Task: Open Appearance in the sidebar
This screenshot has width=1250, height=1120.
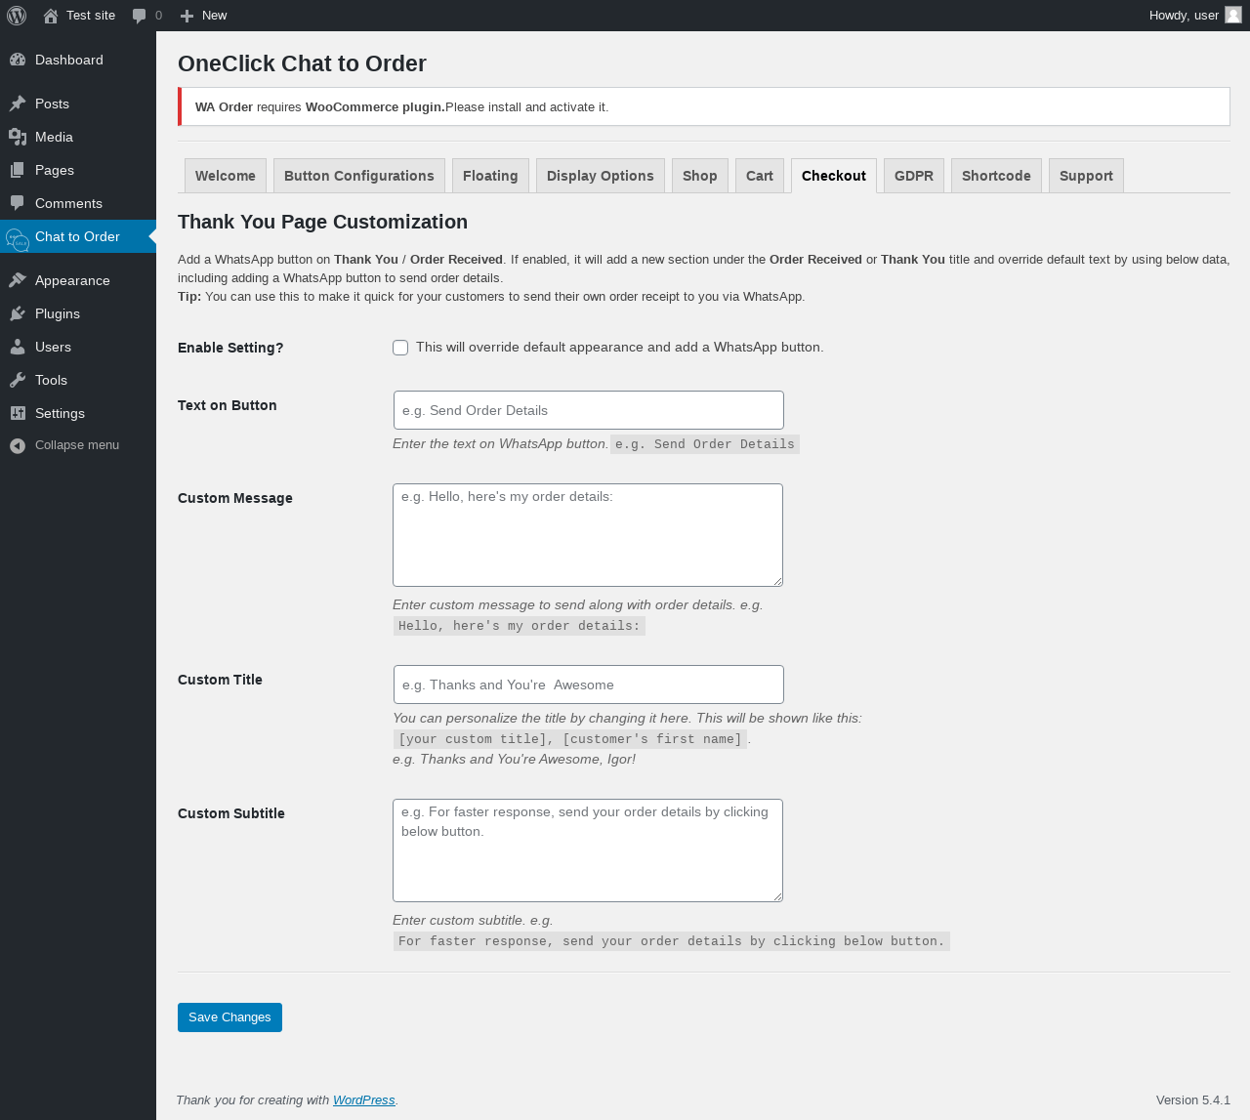Action: (78, 280)
